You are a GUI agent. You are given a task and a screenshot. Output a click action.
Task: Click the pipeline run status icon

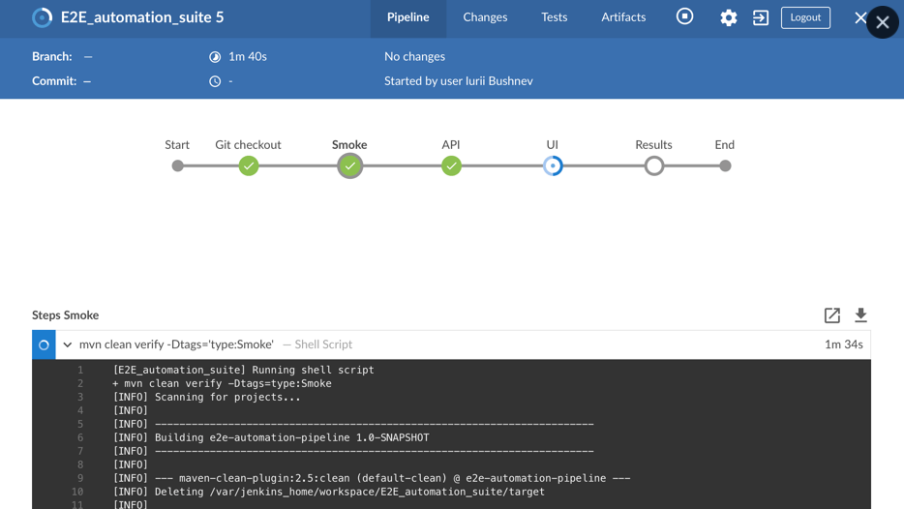pyautogui.click(x=42, y=17)
